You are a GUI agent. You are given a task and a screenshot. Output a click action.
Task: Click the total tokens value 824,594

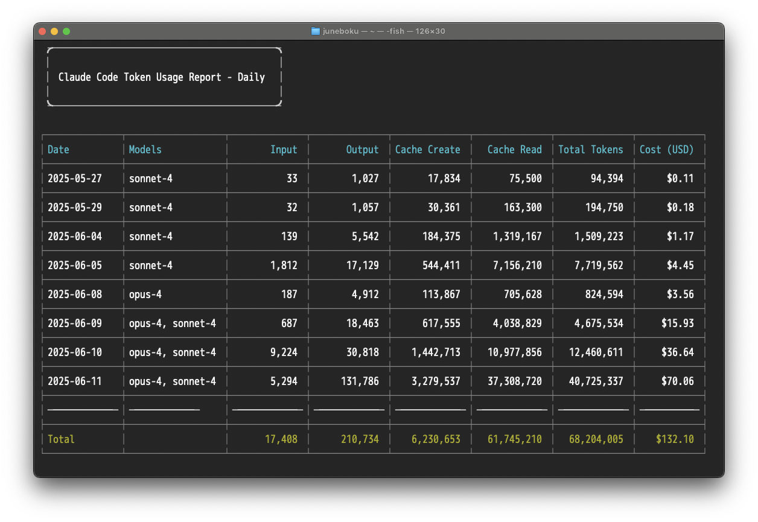(604, 294)
